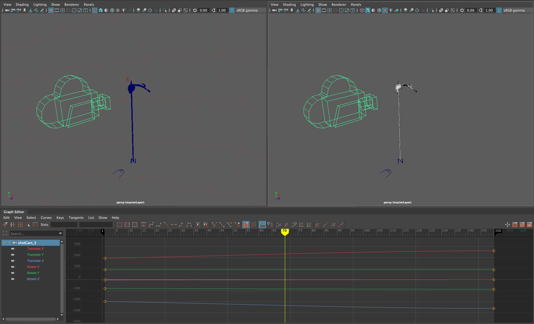Viewport: 534px width, 324px height.
Task: Adjust the exposure control in the right viewport
Action: [471, 10]
